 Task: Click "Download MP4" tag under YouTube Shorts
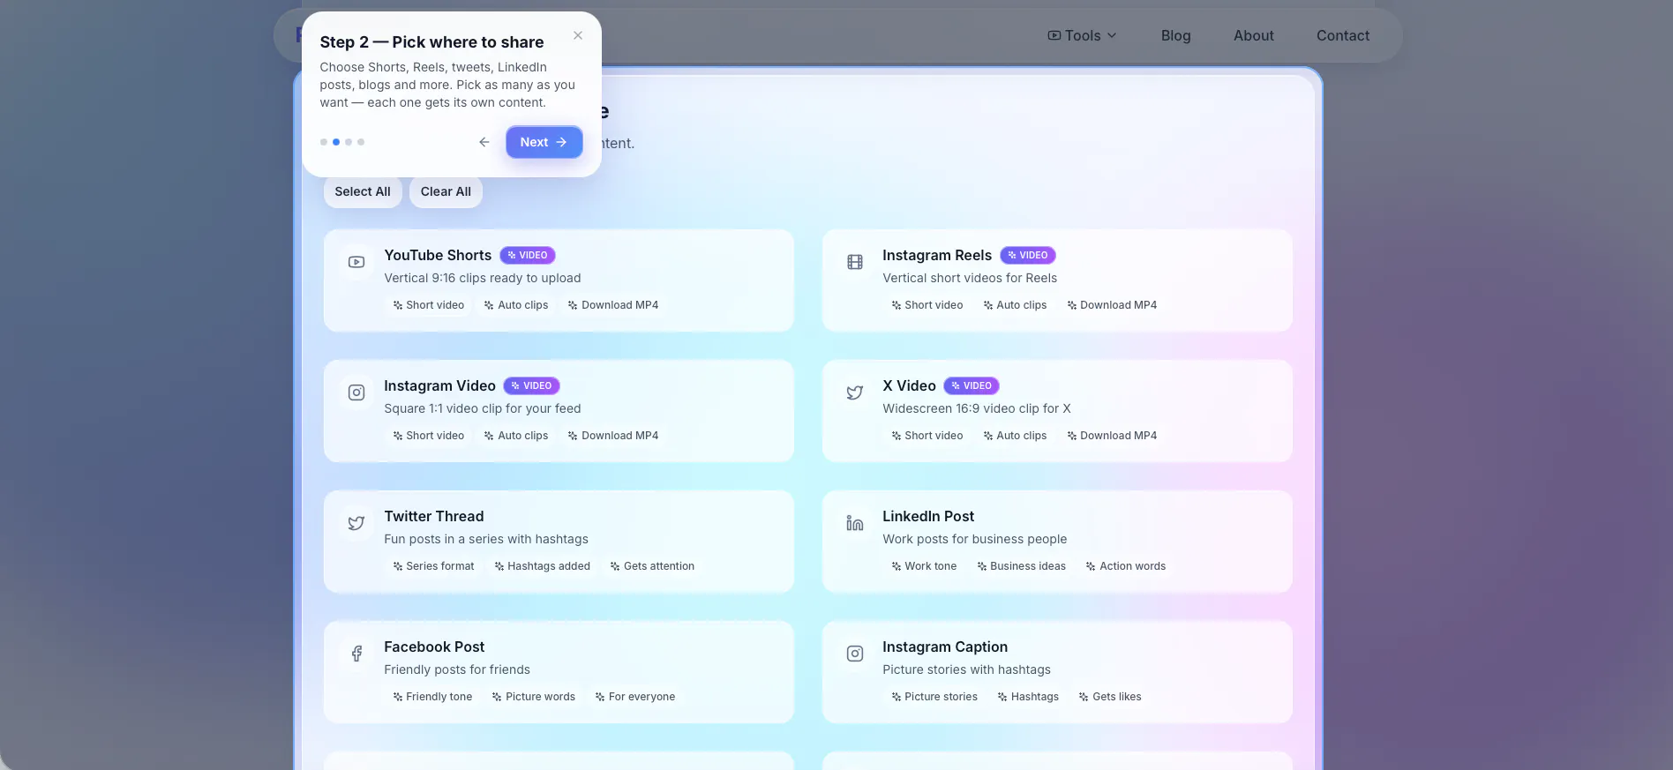click(613, 305)
